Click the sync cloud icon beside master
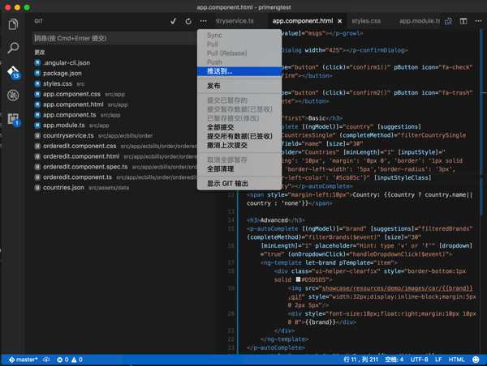 coord(46,360)
